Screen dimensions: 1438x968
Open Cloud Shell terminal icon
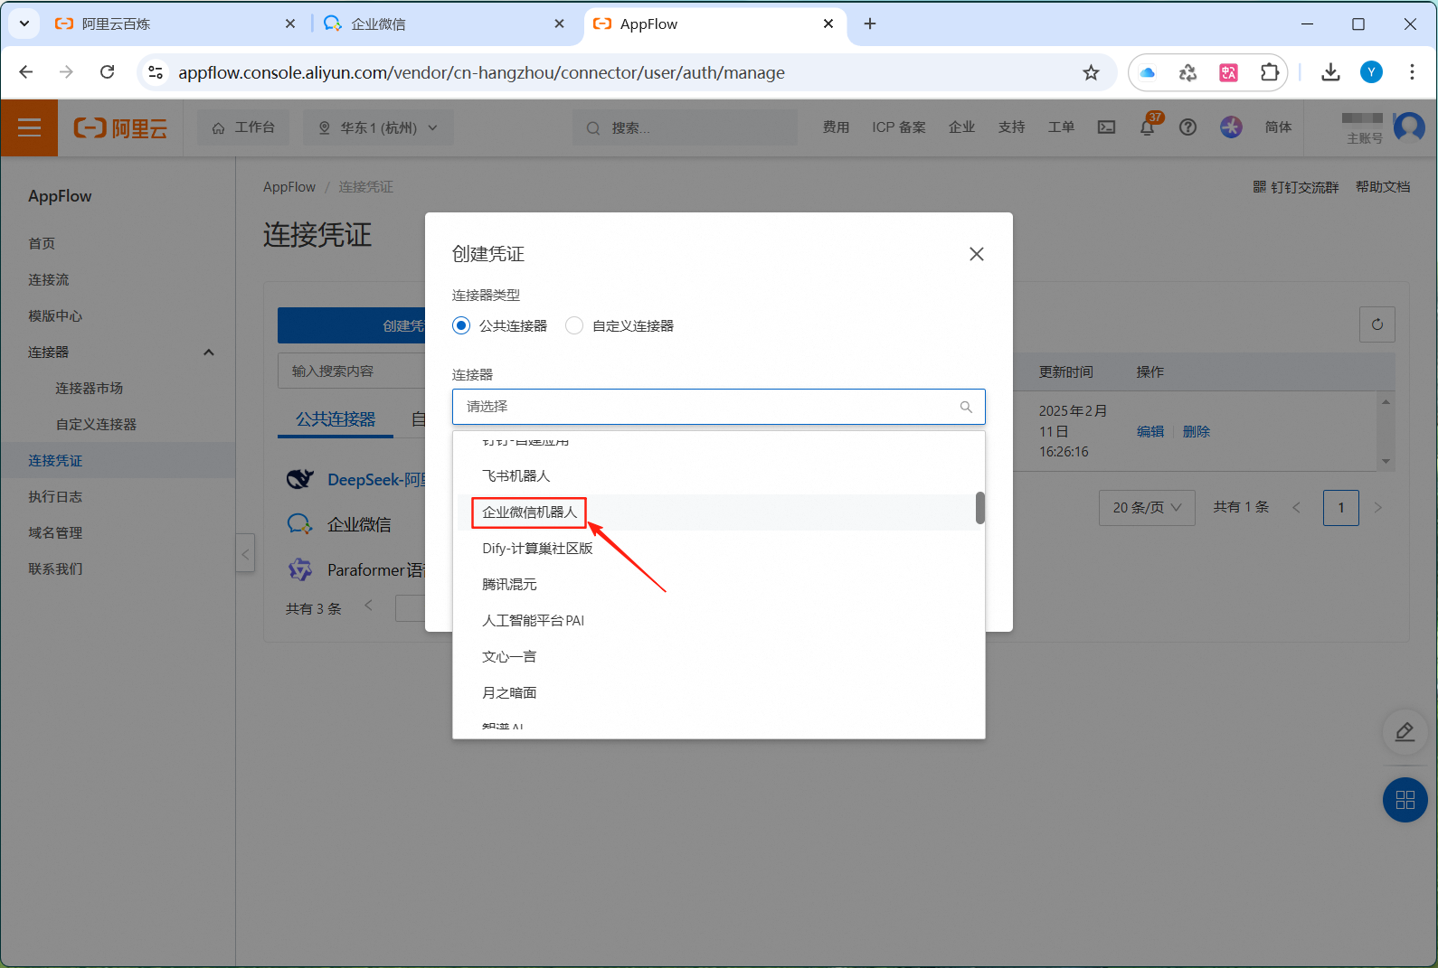(x=1106, y=127)
